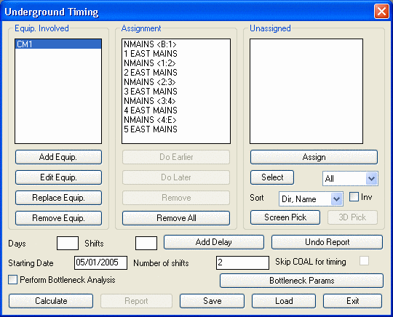Click the Number of shifts field
Screen dimensions: 393x317
pos(242,262)
